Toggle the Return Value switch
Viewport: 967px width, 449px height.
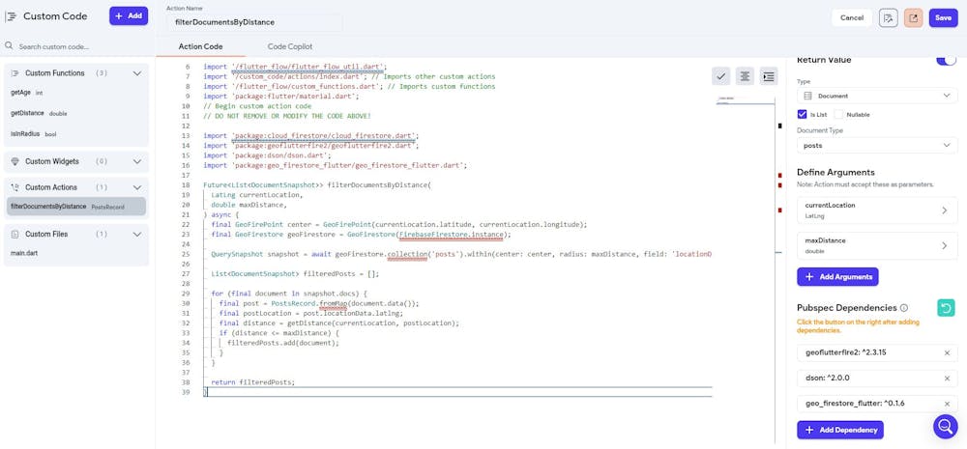(x=946, y=60)
